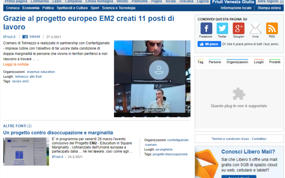Open the RSS feed icon
Screen dimensions: 285x178
pos(272,28)
